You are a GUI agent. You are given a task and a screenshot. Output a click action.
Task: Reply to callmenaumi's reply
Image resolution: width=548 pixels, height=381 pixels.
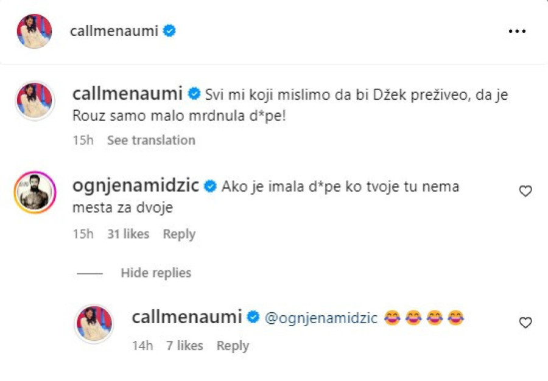pyautogui.click(x=232, y=346)
